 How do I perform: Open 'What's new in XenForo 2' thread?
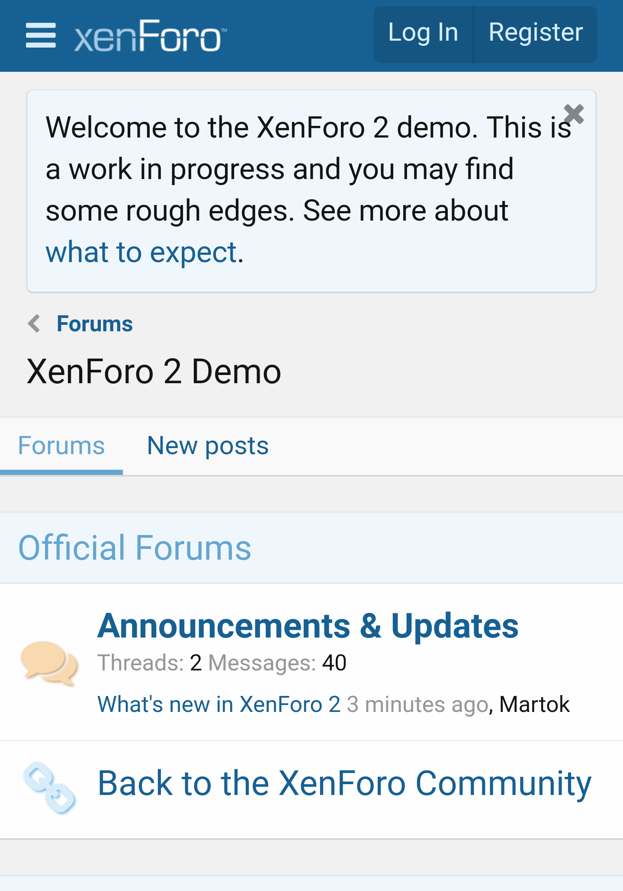219,704
